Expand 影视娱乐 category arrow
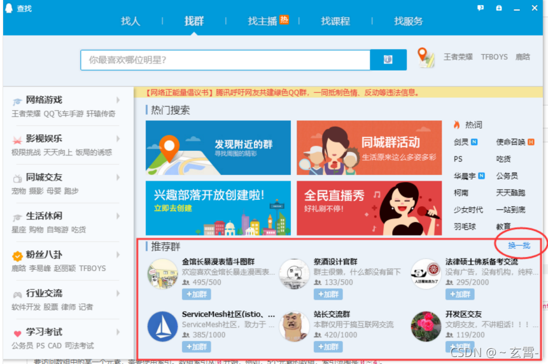Image resolution: width=548 pixels, height=364 pixels. pyautogui.click(x=118, y=138)
